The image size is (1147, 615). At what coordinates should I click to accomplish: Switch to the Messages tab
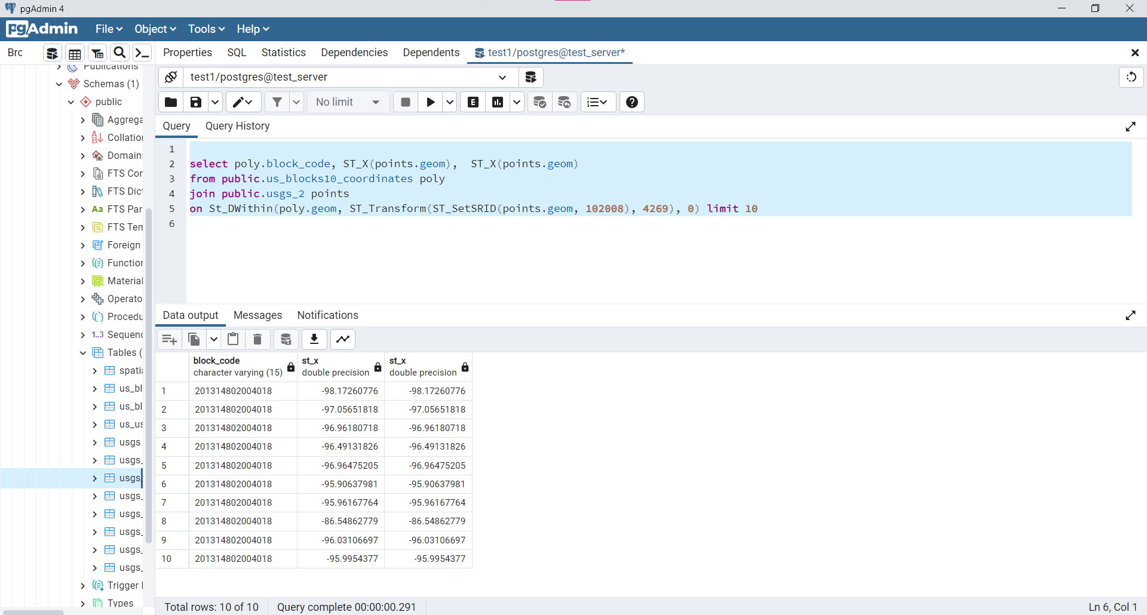click(257, 315)
